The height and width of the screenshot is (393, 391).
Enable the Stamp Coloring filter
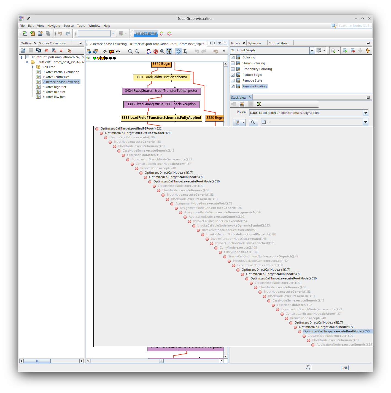pyautogui.click(x=233, y=63)
